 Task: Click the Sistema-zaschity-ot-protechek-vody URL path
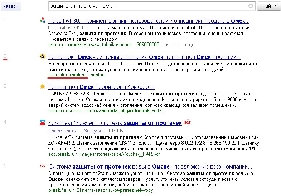point(115,190)
